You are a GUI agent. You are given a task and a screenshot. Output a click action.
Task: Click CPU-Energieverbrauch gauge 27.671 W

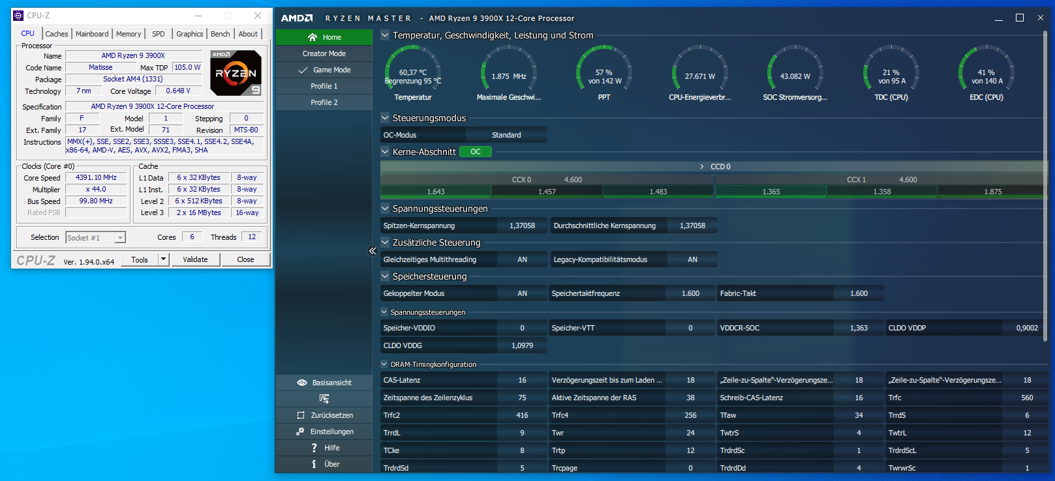[x=700, y=68]
